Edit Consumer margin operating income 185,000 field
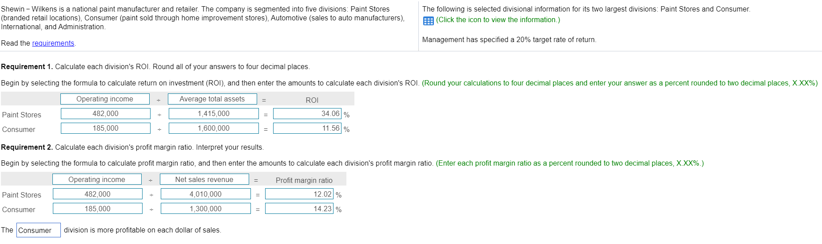 tap(98, 209)
